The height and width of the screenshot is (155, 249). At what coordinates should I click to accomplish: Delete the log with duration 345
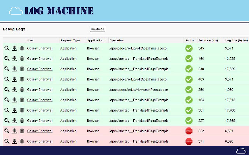click(x=22, y=48)
